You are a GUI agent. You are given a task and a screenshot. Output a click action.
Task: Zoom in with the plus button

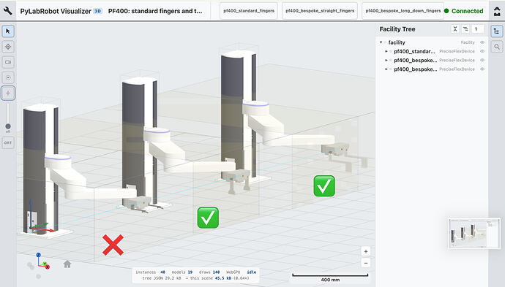[x=366, y=251]
